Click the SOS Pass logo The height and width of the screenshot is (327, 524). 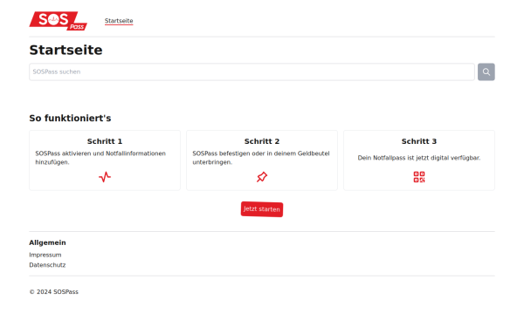click(59, 21)
